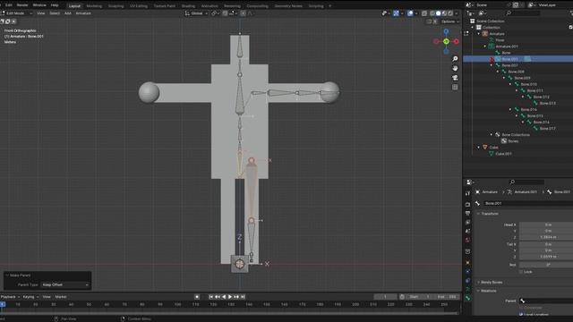This screenshot has height=322, width=573.
Task: Switch perspective/orthographic grid icon in viewport
Action: click(455, 88)
